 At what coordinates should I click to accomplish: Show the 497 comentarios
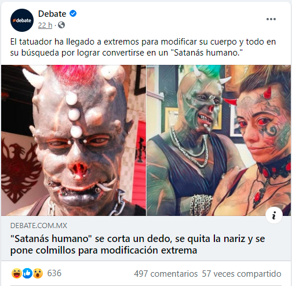coord(166,274)
